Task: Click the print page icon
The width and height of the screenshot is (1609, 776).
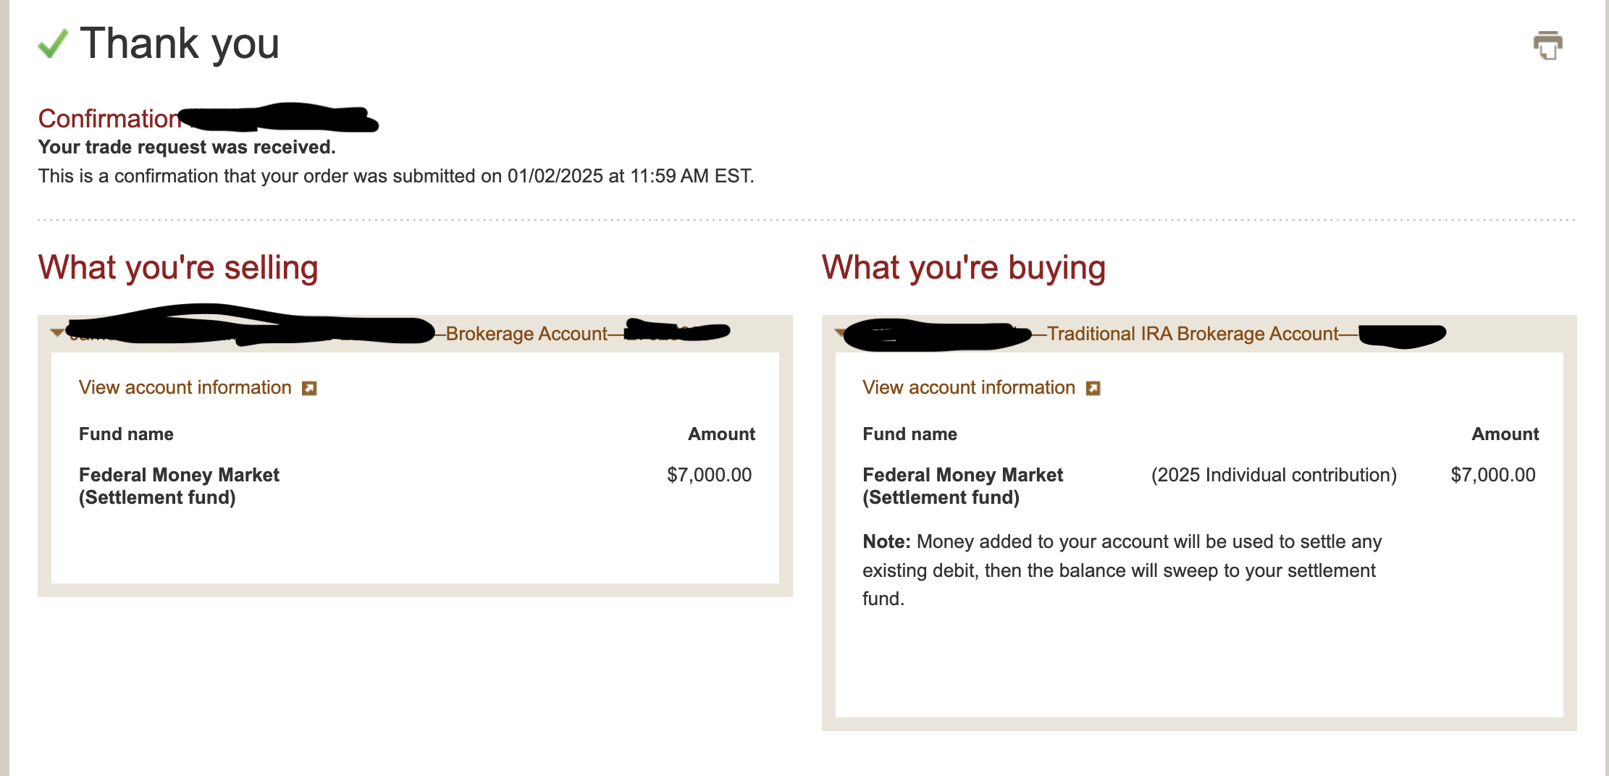Action: point(1547,46)
